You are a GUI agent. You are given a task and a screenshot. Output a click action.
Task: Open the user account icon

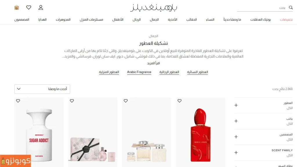41,8
